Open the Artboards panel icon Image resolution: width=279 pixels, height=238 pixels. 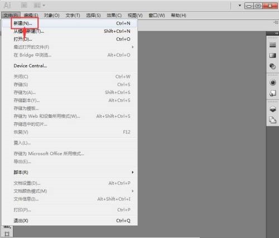point(273,120)
